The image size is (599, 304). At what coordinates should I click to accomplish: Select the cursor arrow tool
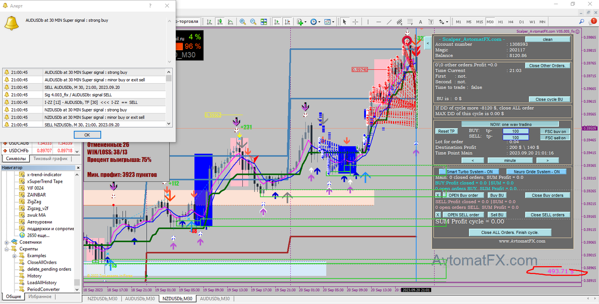(x=344, y=21)
